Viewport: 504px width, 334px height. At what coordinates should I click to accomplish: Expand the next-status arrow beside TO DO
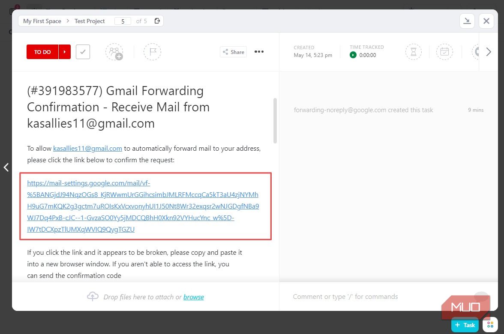65,52
